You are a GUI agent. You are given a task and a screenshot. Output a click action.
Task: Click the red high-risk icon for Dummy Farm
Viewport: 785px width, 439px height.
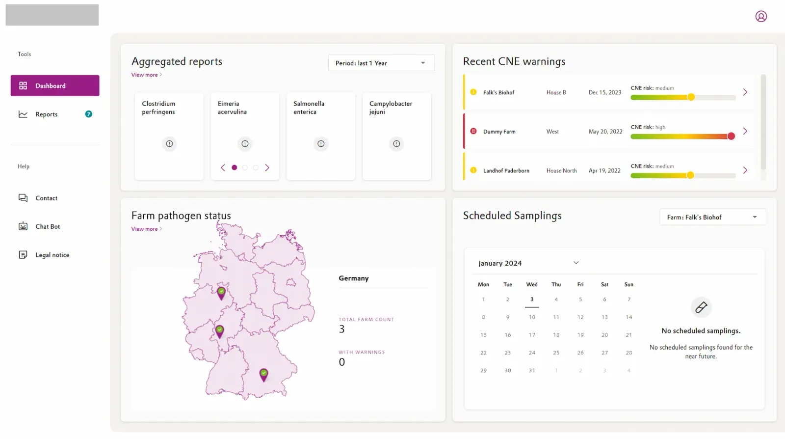pyautogui.click(x=473, y=131)
